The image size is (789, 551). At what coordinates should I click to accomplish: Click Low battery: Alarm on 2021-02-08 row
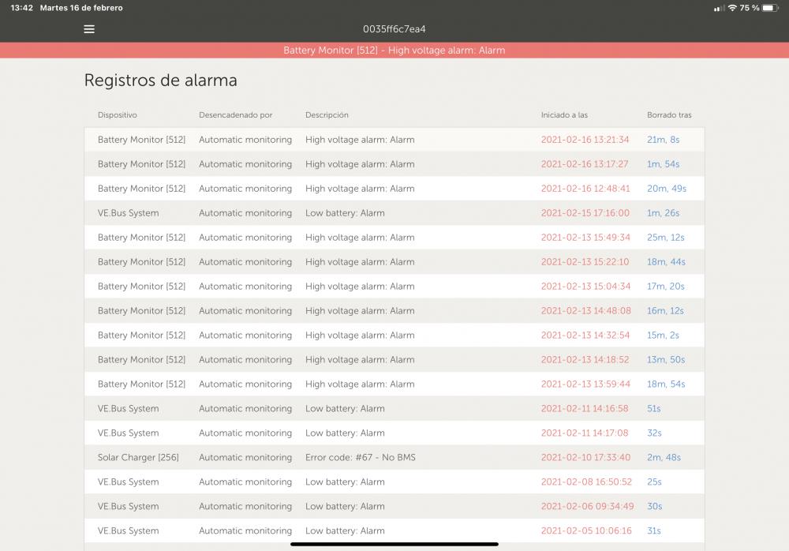[345, 482]
